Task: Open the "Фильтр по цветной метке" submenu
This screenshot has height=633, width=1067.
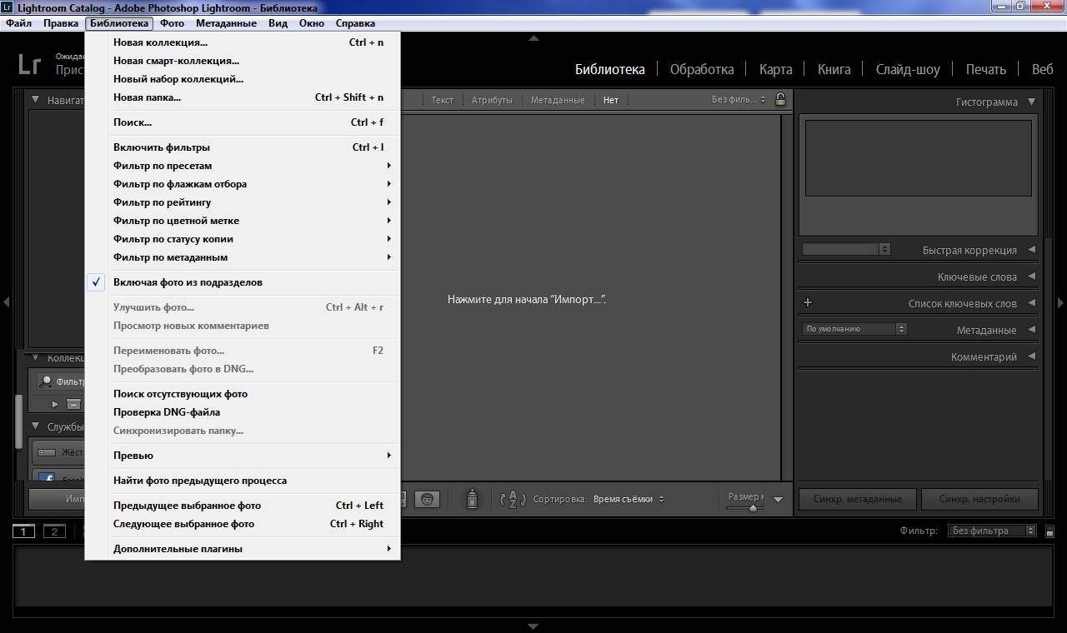Action: (x=243, y=221)
